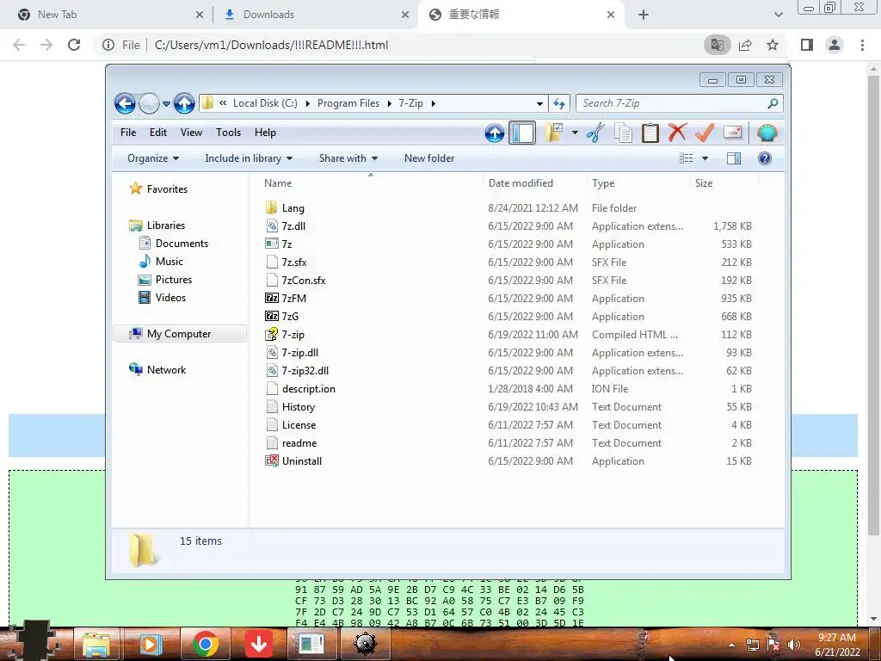Open the File menu in Explorer
This screenshot has height=661, width=881.
[x=128, y=133]
